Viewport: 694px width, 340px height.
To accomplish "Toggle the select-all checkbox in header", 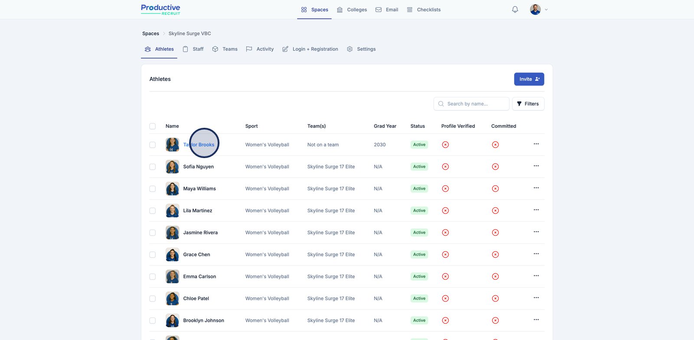I will 153,126.
